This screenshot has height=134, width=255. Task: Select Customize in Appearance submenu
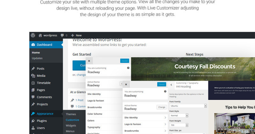(72, 120)
